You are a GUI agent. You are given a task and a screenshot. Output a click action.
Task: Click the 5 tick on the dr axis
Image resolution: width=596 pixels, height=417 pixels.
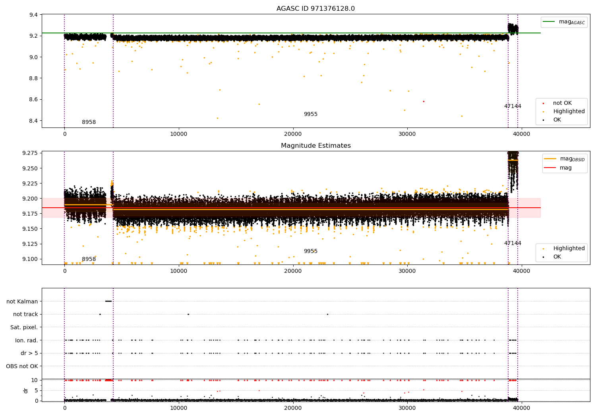[36, 391]
